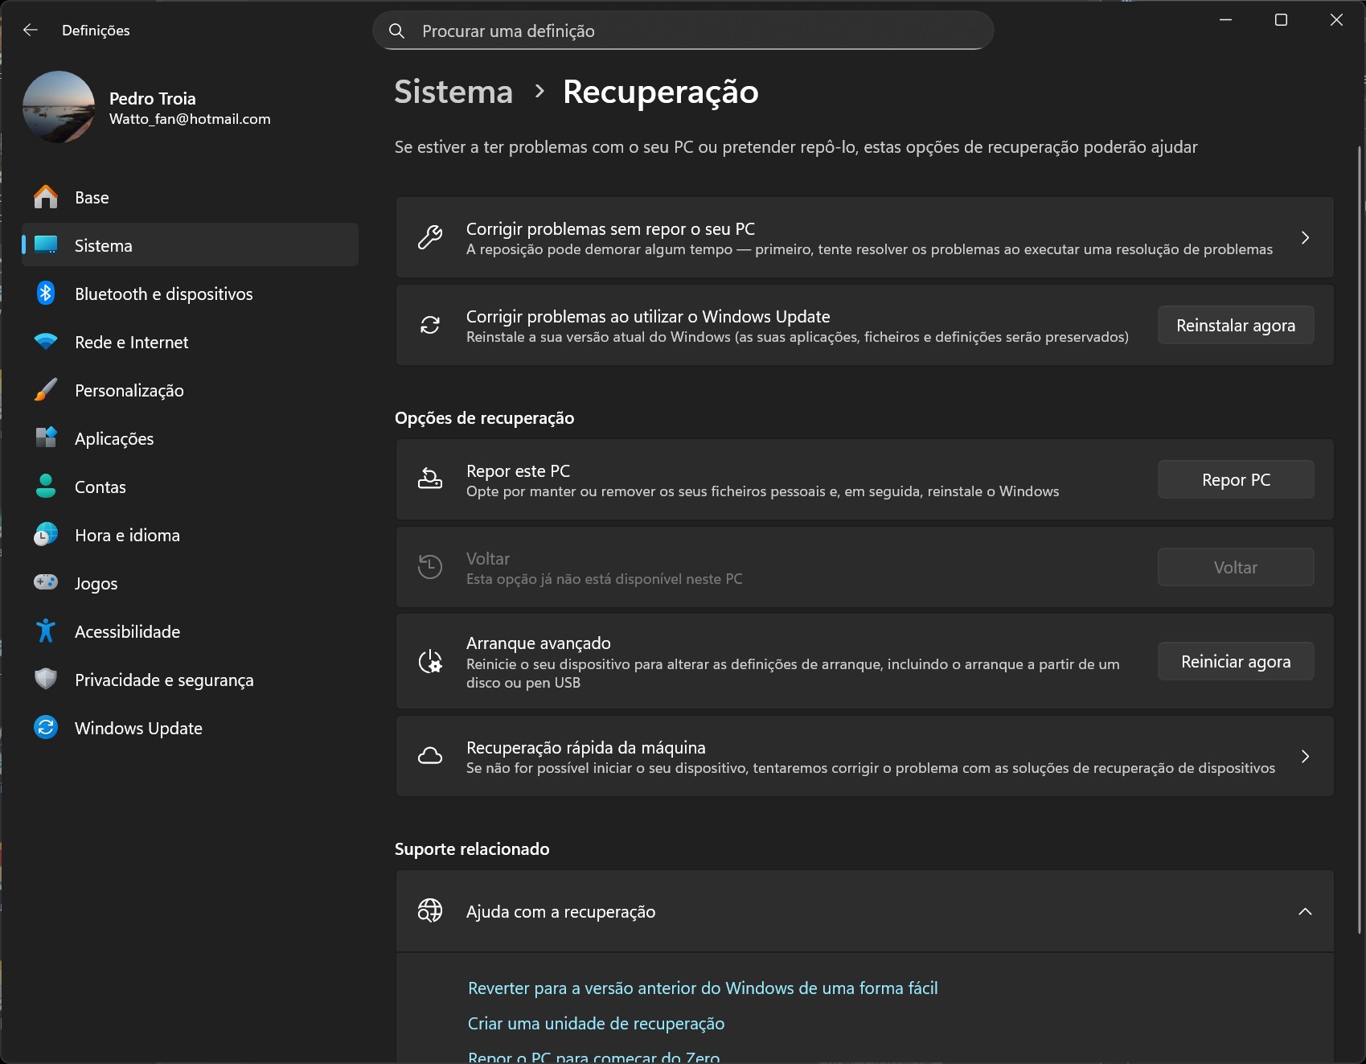Screen dimensions: 1366x1064
Task: Click the home icon for Base
Action: [x=46, y=197]
